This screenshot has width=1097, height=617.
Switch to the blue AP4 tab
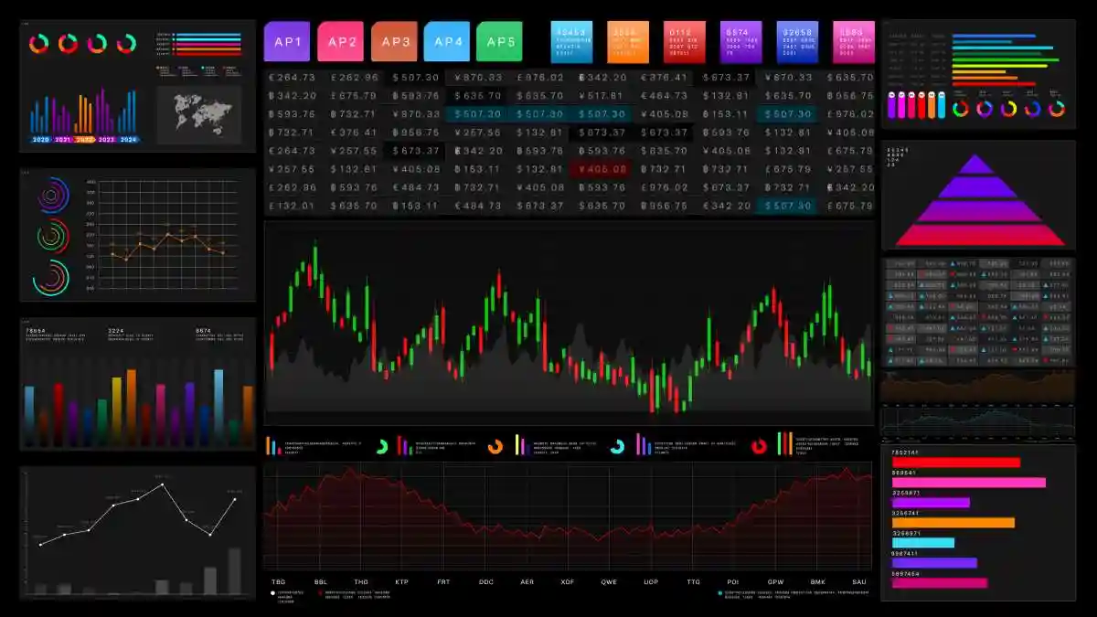[x=447, y=41]
